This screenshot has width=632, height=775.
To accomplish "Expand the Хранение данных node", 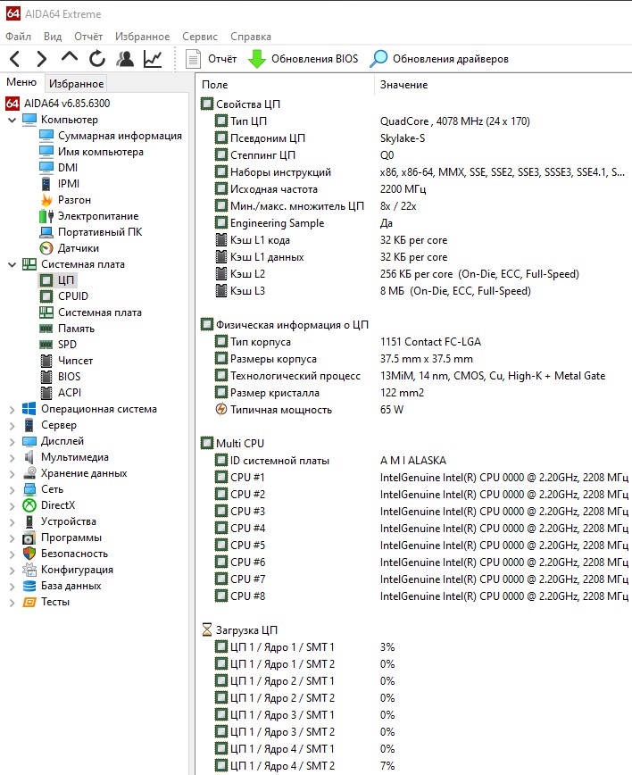I will tap(12, 473).
